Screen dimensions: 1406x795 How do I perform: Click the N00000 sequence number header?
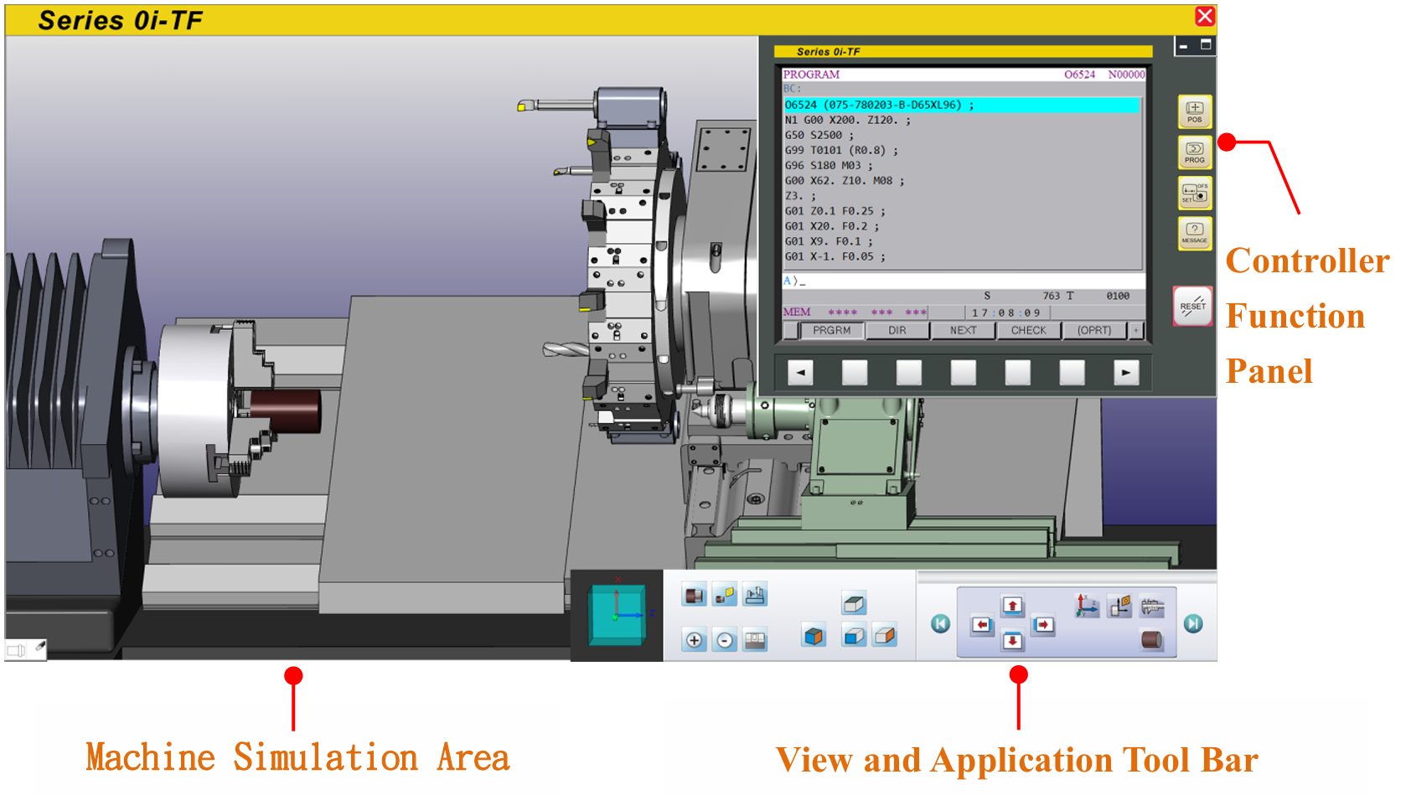(x=1126, y=75)
